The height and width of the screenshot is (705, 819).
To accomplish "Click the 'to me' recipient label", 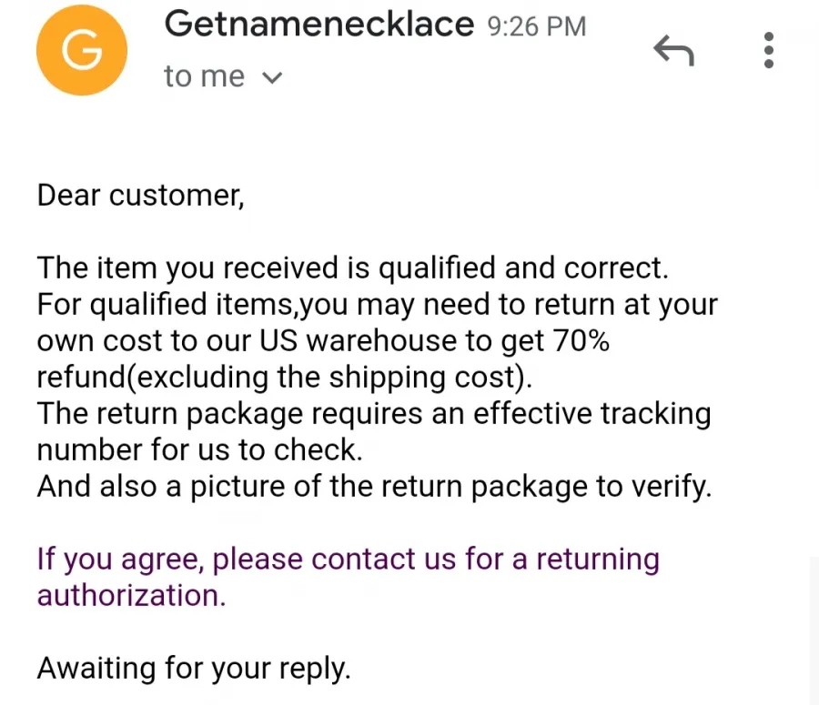I will (x=204, y=76).
